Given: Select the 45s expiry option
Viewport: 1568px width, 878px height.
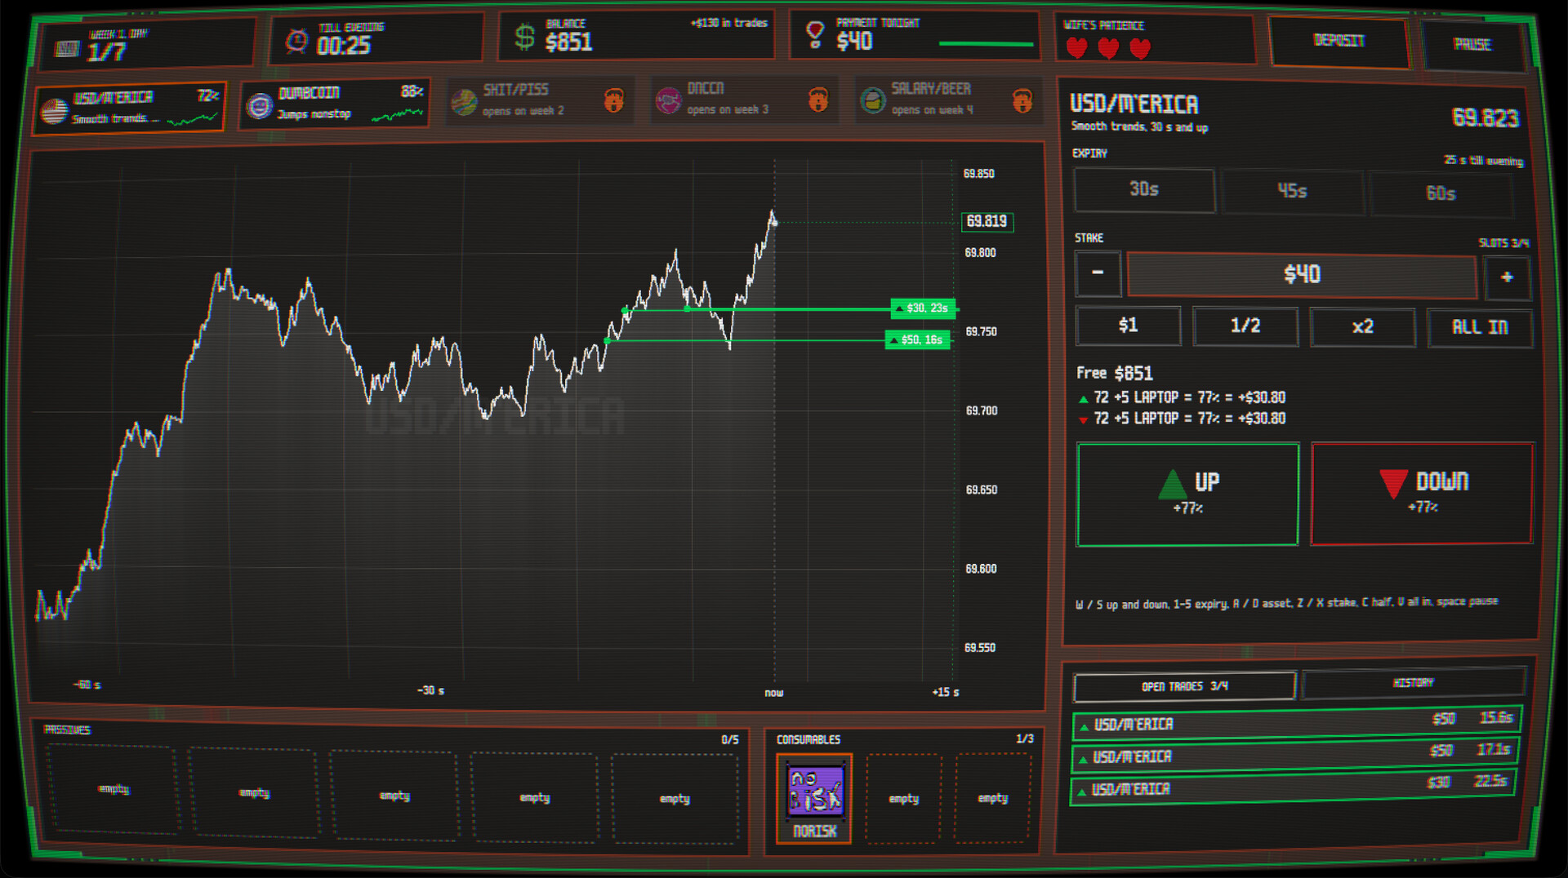Looking at the screenshot, I should 1293,192.
